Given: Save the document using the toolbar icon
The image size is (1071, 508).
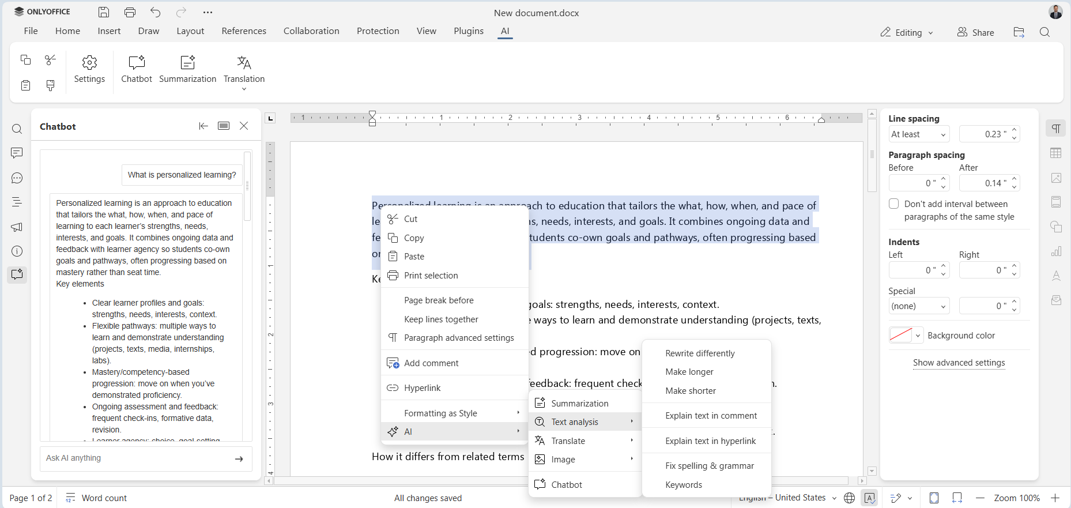Looking at the screenshot, I should point(104,12).
